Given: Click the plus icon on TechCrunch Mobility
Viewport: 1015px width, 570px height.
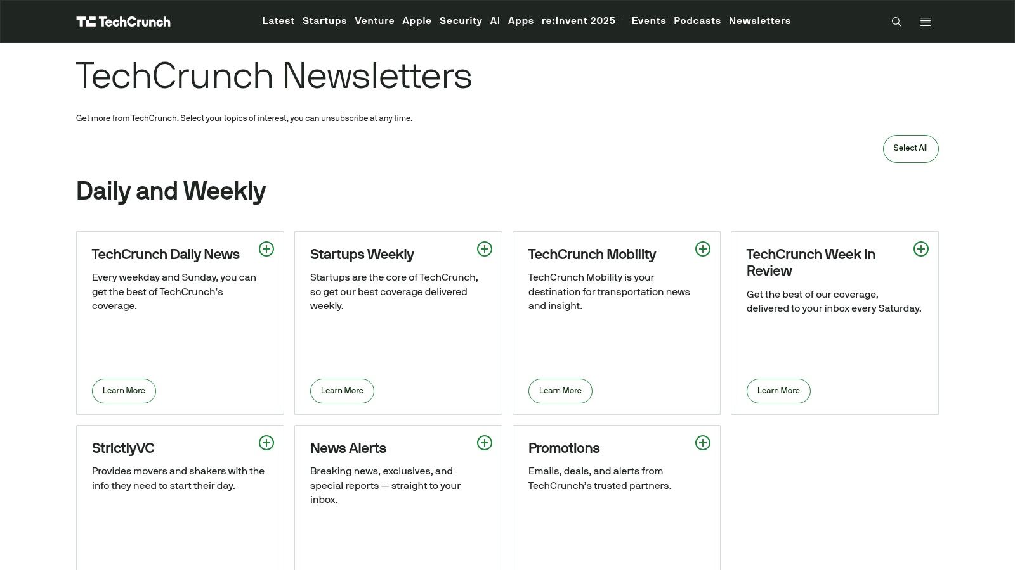Looking at the screenshot, I should (703, 249).
